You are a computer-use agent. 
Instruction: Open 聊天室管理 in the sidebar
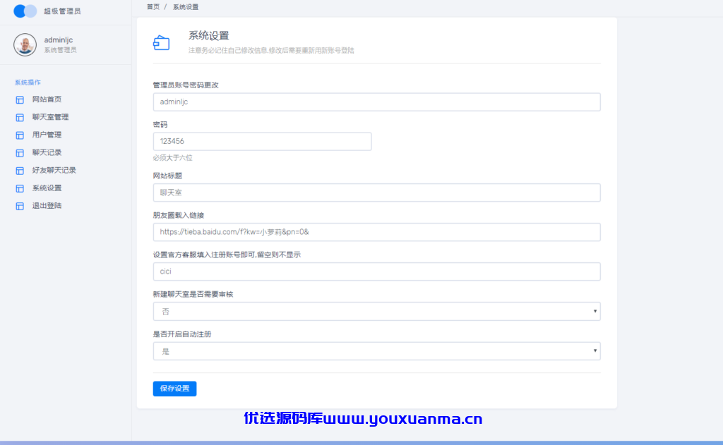point(50,117)
